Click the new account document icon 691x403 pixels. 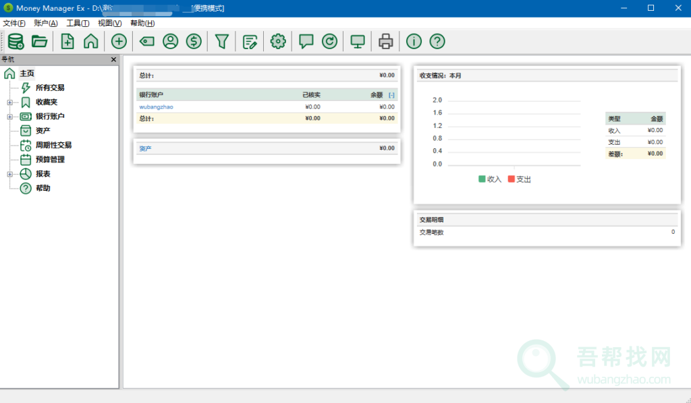click(x=67, y=42)
